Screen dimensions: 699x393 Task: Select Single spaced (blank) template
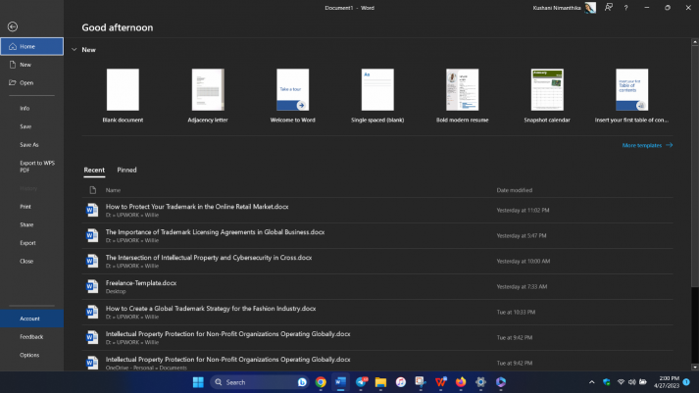(377, 95)
